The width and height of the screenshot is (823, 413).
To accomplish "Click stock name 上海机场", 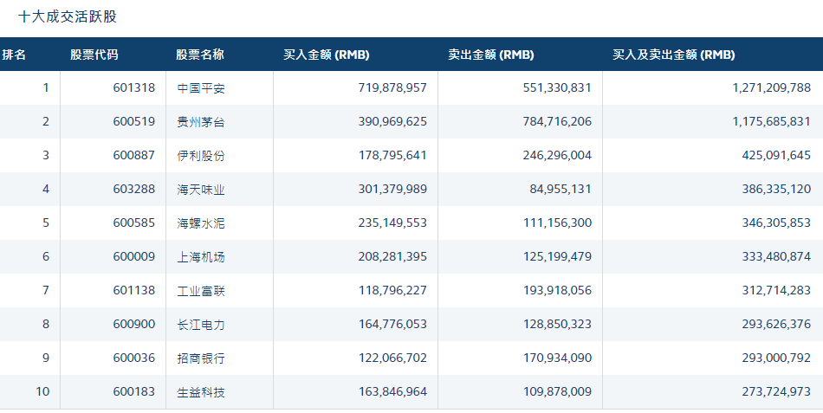I will 201,257.
